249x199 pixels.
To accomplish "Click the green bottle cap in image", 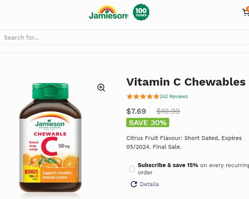I will (x=50, y=91).
